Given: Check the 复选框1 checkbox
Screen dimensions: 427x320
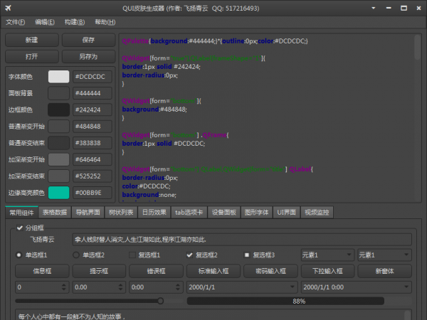Looking at the screenshot, I should [x=132, y=255].
